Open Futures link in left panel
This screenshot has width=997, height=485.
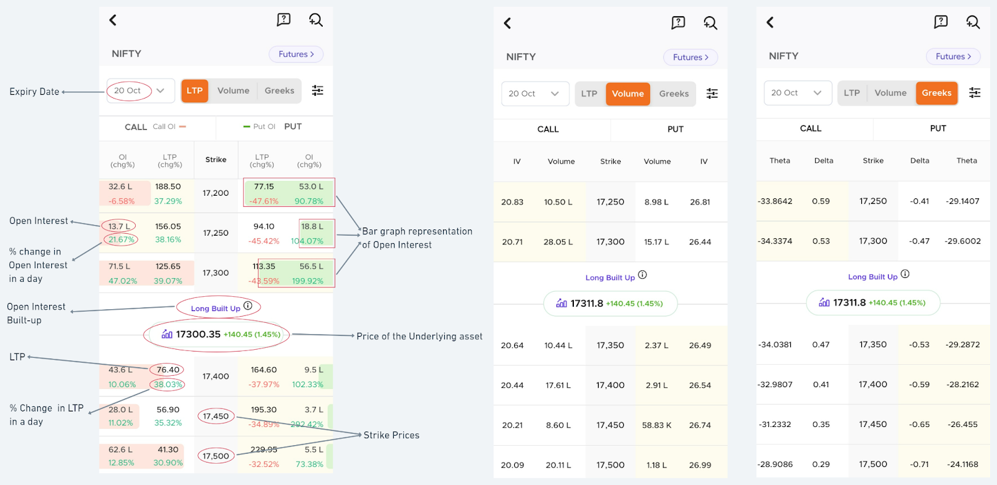tap(296, 54)
